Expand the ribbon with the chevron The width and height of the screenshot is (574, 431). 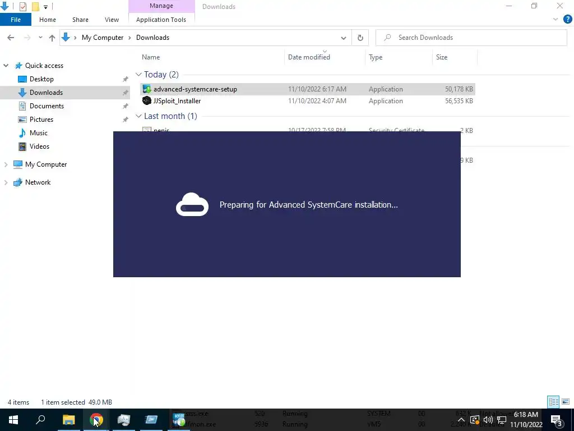tap(556, 20)
